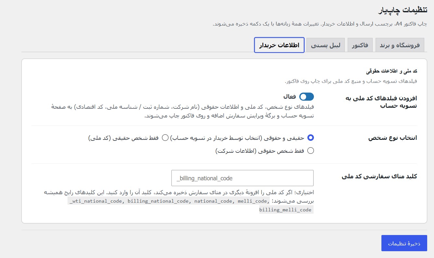This screenshot has height=258, width=434.
Task: Select حقیقی و حقوقی radio option
Action: point(311,138)
